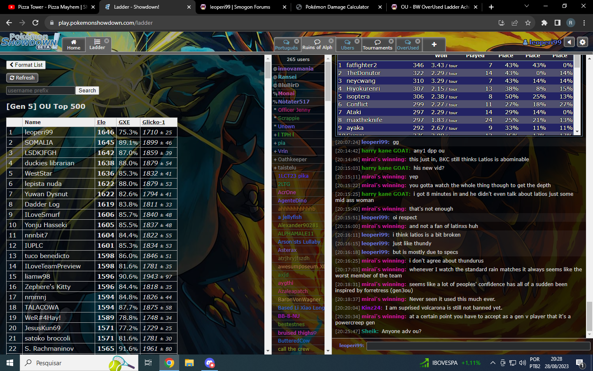Switch to the Ubers room tab
593x371 pixels.
[348, 45]
